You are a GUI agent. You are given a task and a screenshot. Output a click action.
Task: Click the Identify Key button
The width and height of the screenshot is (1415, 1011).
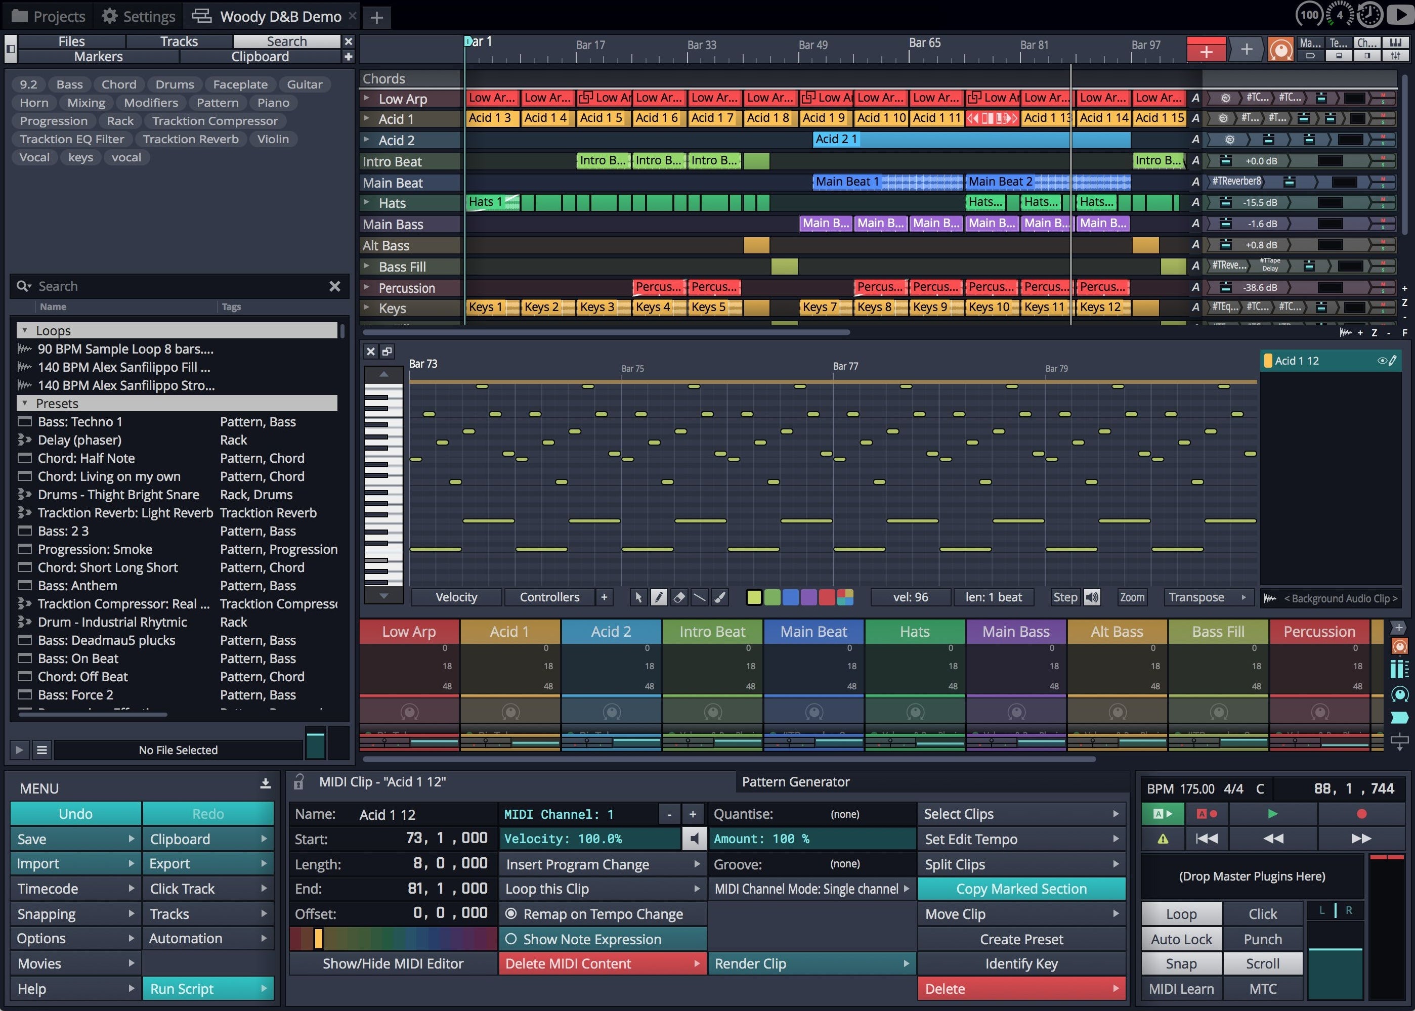tap(1021, 963)
